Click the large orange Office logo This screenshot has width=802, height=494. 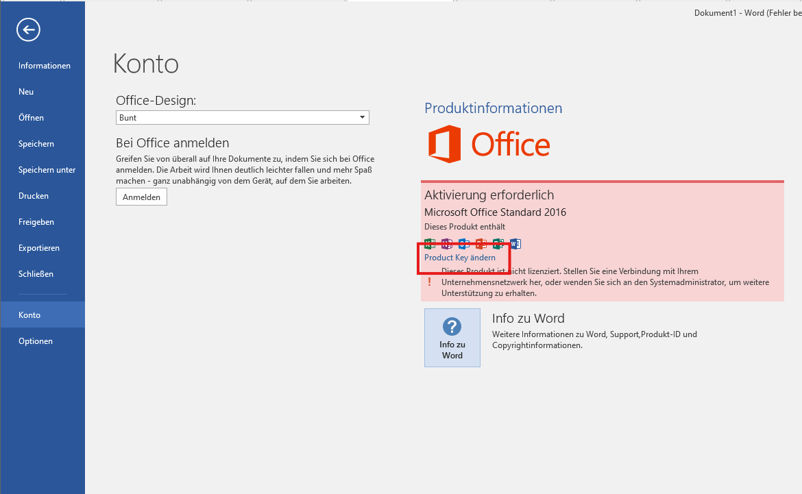(x=489, y=145)
